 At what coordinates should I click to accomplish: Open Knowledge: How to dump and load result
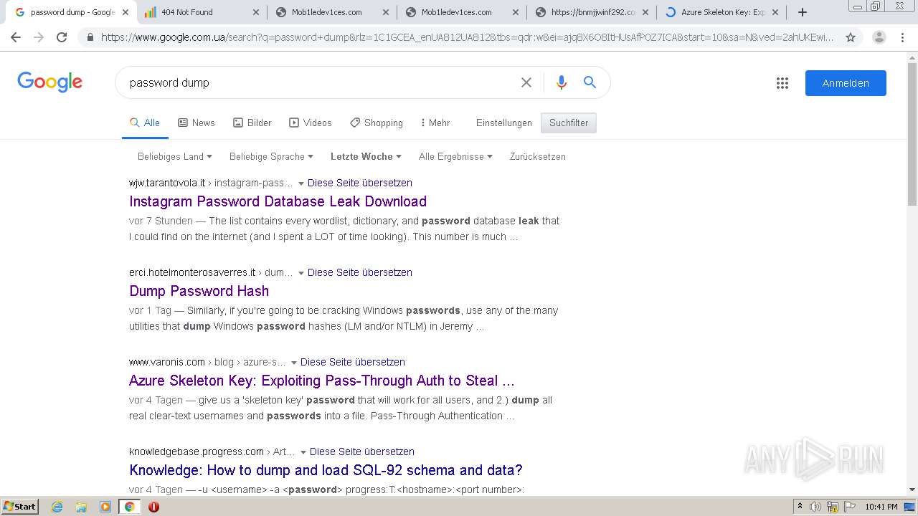point(326,470)
